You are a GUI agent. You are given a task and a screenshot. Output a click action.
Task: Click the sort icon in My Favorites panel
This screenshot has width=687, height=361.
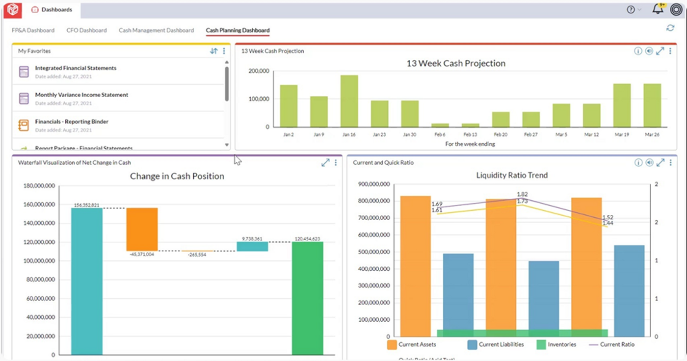click(x=214, y=51)
